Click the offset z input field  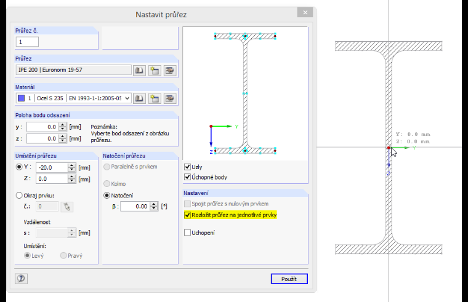click(x=42, y=138)
